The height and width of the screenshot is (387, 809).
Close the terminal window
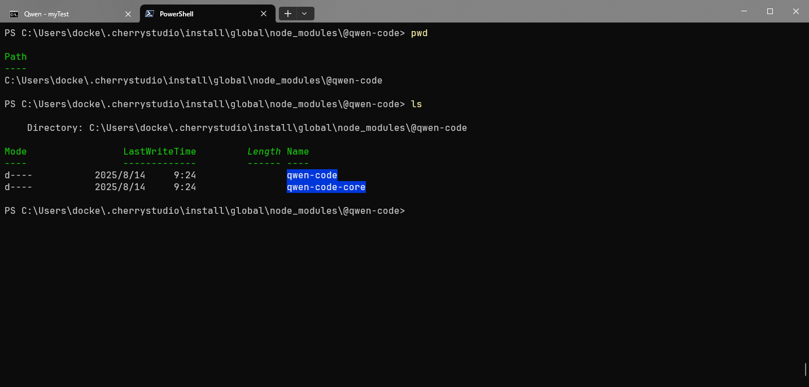point(795,11)
